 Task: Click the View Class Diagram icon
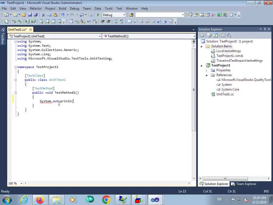[x=229, y=36]
